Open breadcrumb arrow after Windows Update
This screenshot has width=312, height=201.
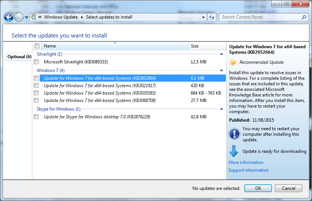(82, 17)
